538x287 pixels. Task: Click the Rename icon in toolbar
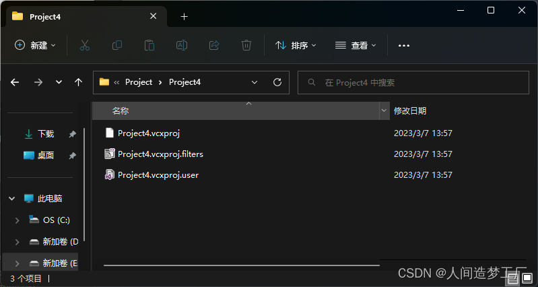click(182, 45)
